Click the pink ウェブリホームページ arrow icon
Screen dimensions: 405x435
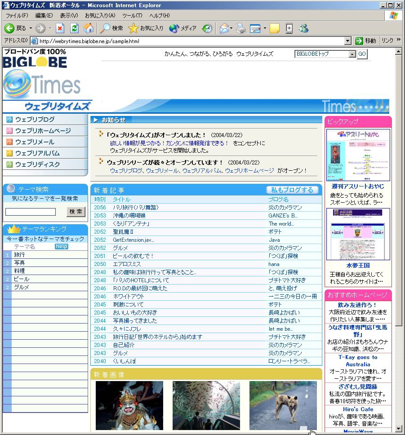9,131
